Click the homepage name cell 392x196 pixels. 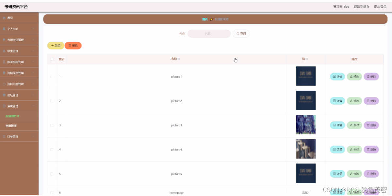tap(176, 192)
